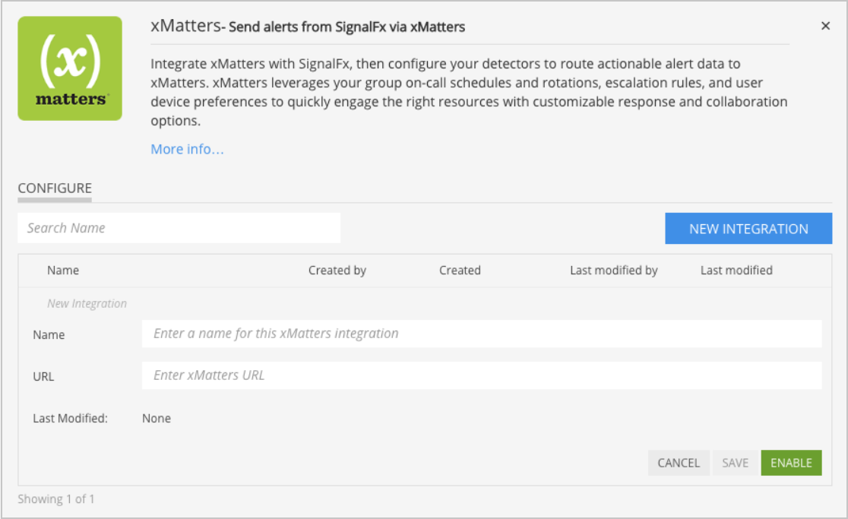The image size is (848, 519).
Task: Switch to the CONFIGURE tab
Action: click(x=55, y=188)
